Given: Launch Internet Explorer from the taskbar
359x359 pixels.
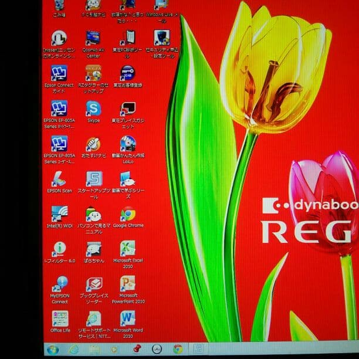Looking at the screenshot, I should [74, 350].
